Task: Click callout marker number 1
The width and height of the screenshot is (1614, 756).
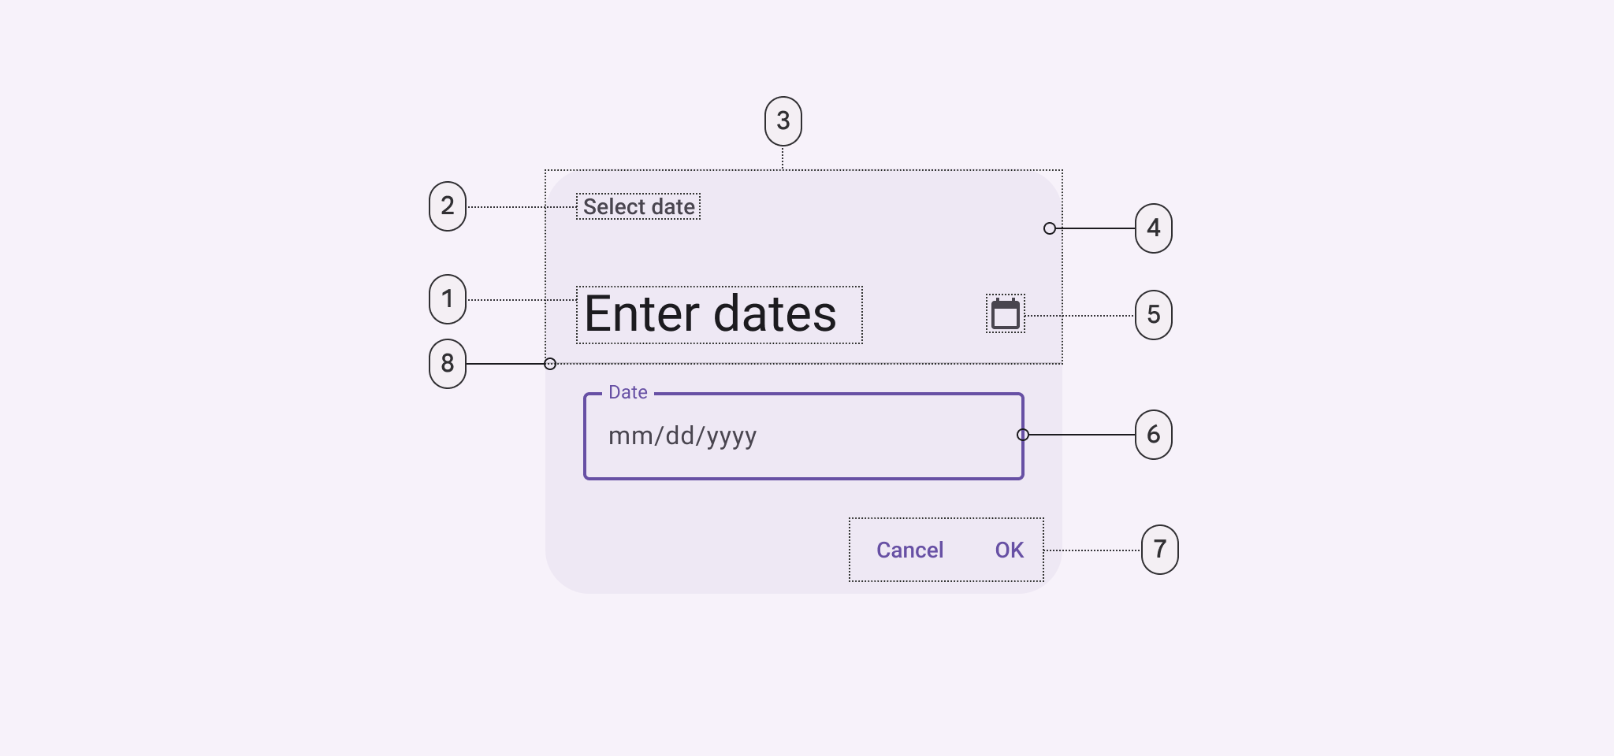Action: click(448, 299)
